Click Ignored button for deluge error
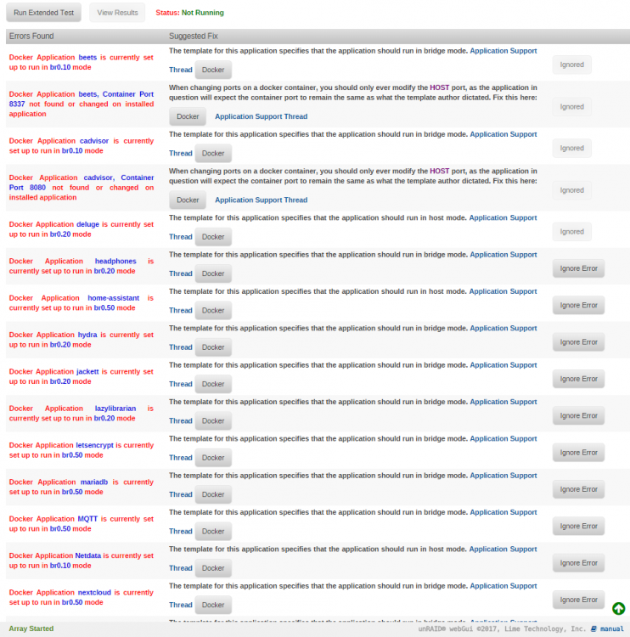Screen dimensions: 630x637 (x=571, y=232)
